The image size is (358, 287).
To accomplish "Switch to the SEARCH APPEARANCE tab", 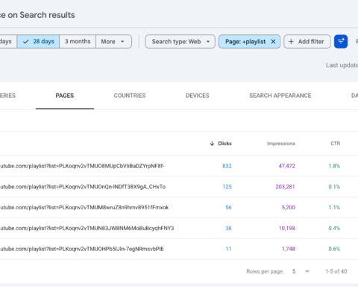I will [x=280, y=96].
